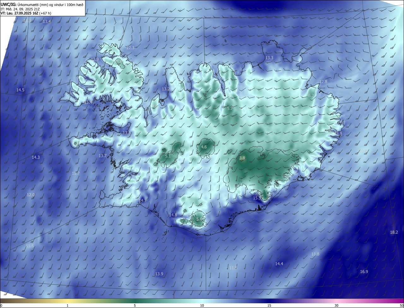Image resolution: width=404 pixels, height=308 pixels.
Task: Pick the 13.2 value label
Action: (x=166, y=89)
